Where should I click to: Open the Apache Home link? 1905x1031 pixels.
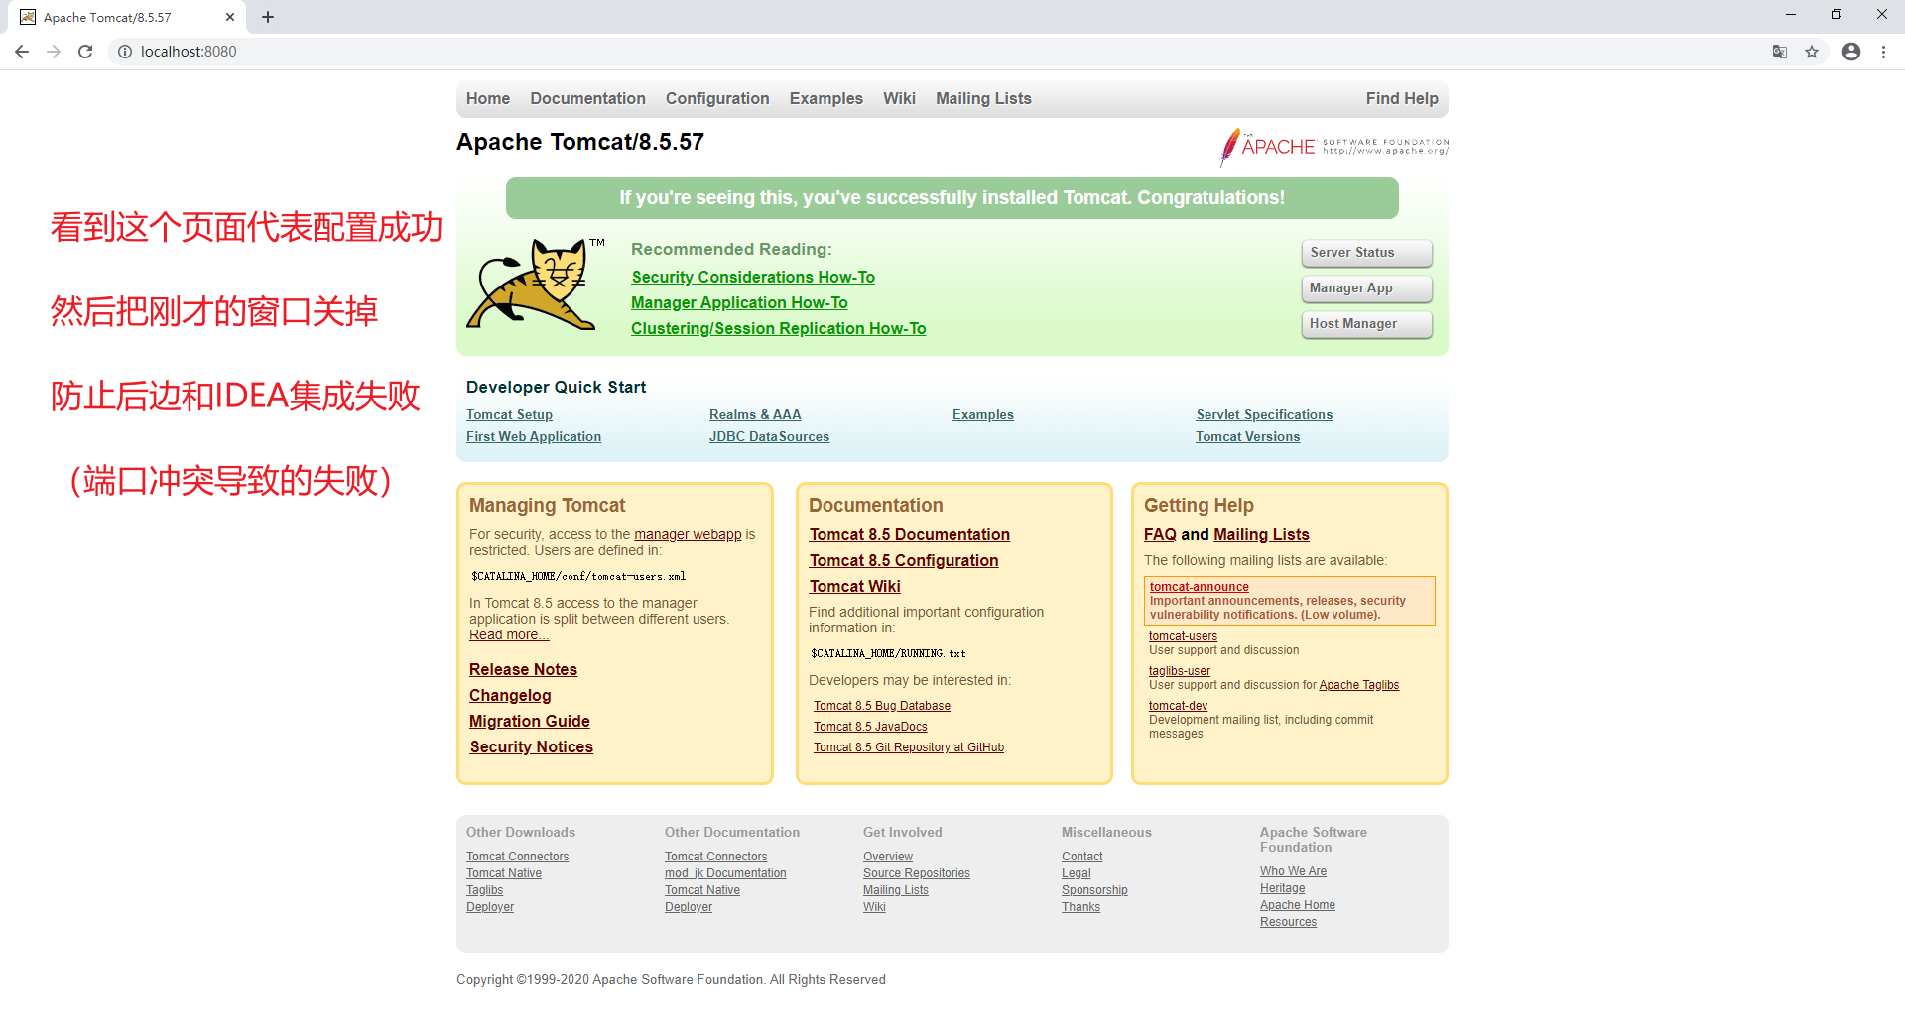point(1298,905)
